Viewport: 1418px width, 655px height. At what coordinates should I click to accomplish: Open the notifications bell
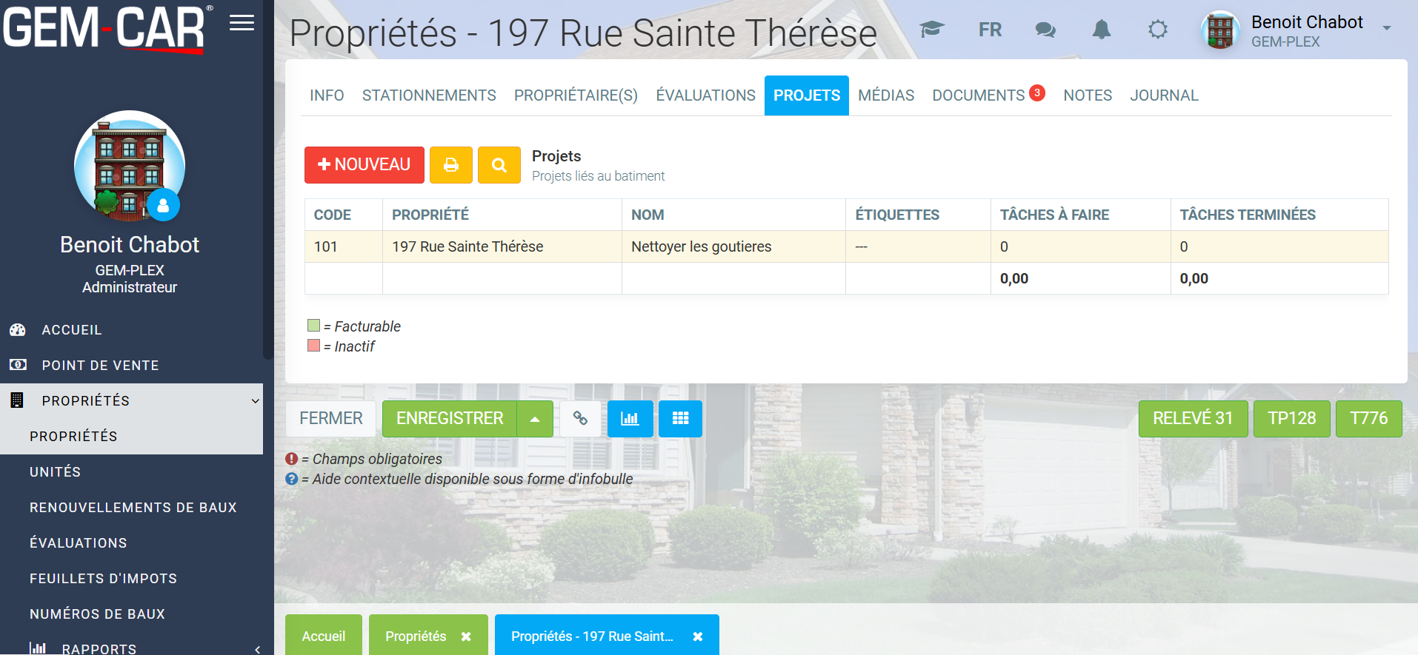(1102, 30)
